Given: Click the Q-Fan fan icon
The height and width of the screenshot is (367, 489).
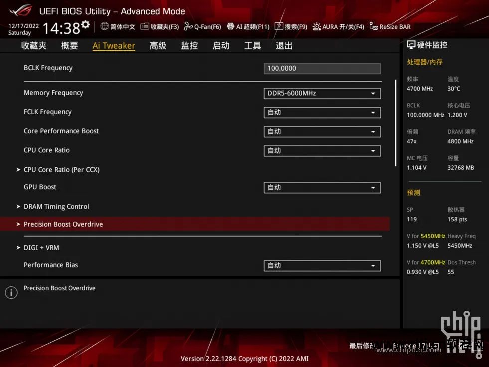Looking at the screenshot, I should pyautogui.click(x=188, y=26).
